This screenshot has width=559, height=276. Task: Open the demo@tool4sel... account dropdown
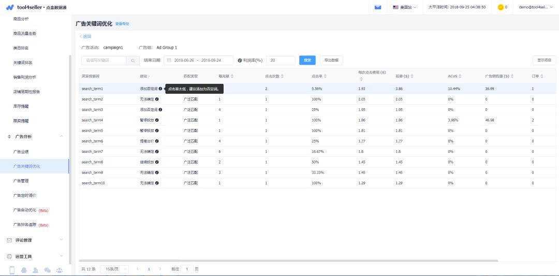535,7
